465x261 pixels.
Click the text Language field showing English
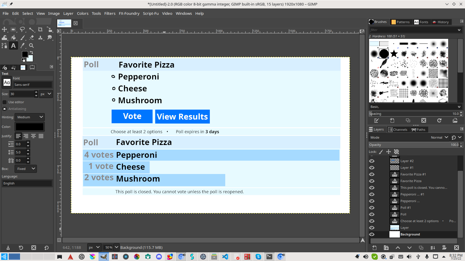(27, 183)
